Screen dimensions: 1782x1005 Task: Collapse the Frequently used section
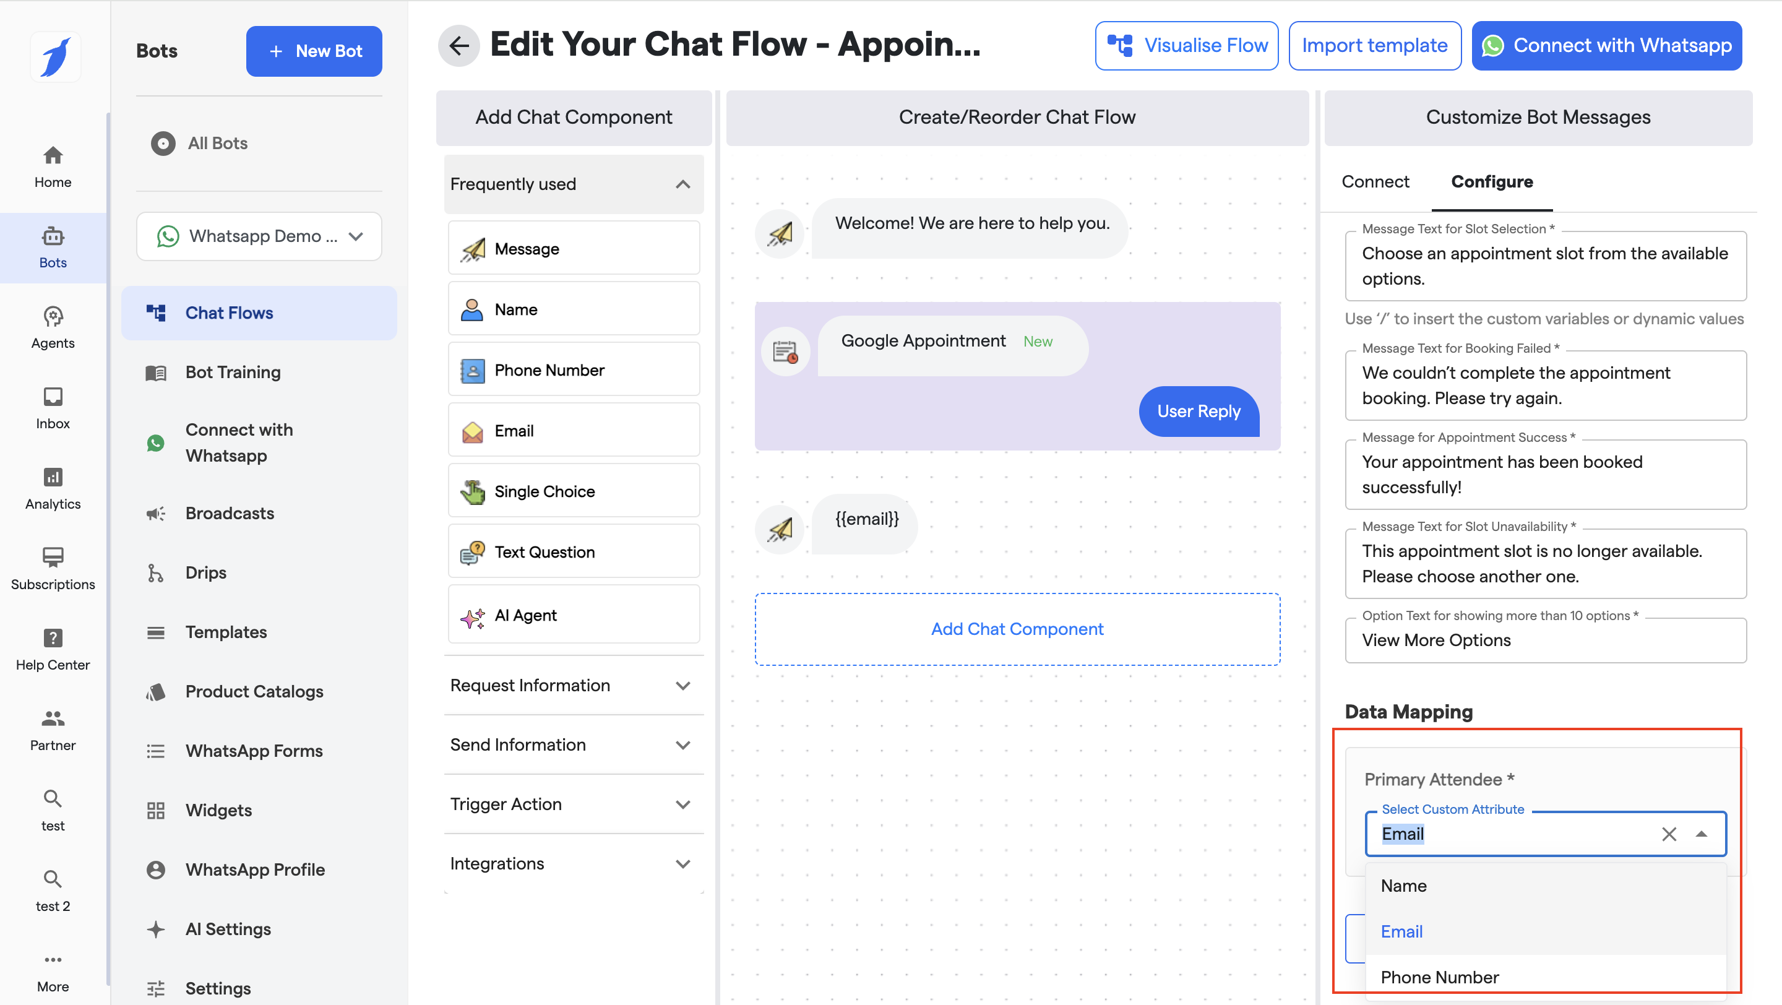(682, 184)
